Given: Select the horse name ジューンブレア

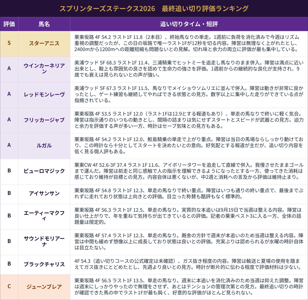Looking at the screenshot, I should [44, 287].
